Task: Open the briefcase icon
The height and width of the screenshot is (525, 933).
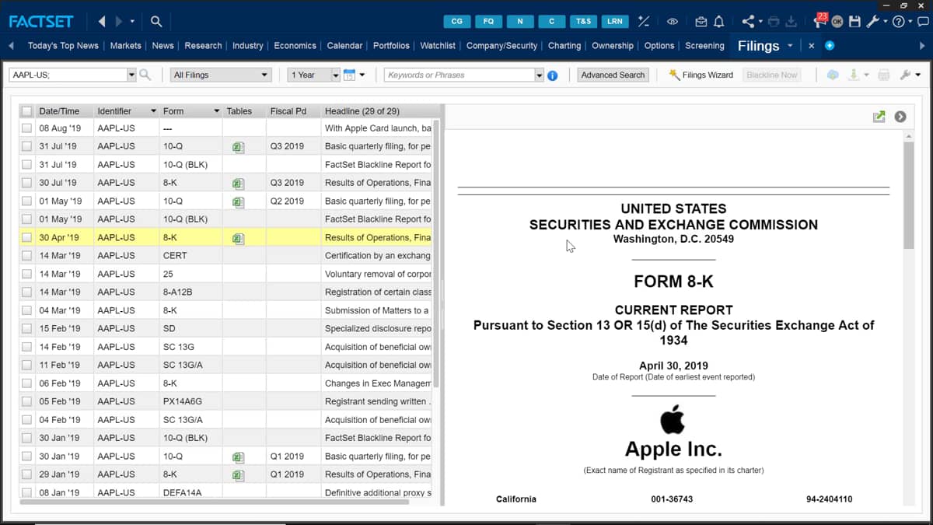Action: (x=701, y=22)
